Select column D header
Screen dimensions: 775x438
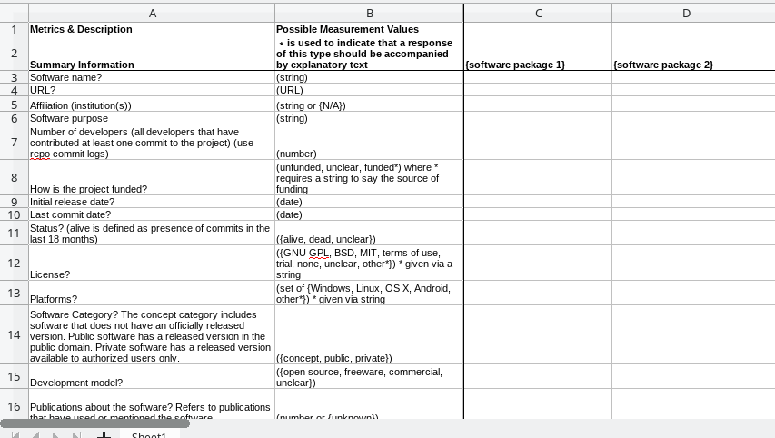pos(686,14)
